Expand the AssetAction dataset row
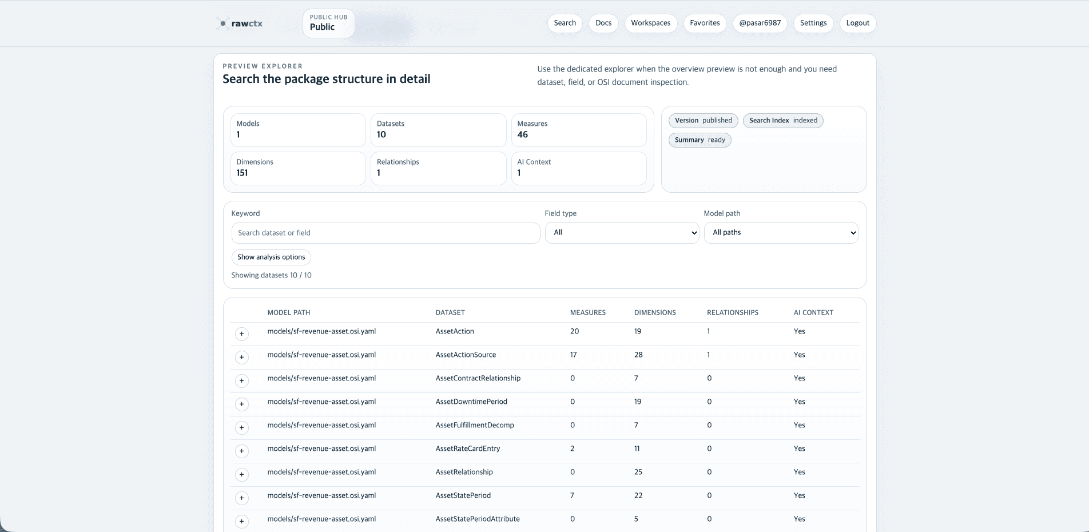The image size is (1089, 532). 242,334
